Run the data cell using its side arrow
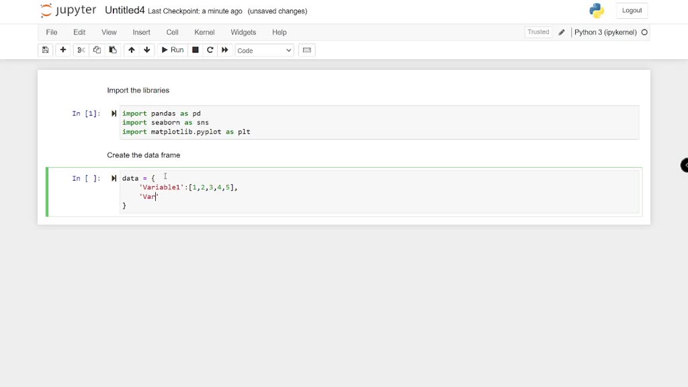688x387 pixels. [x=114, y=178]
